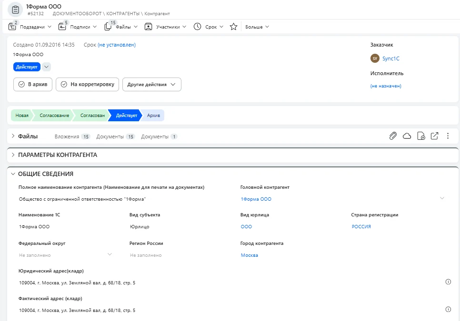Screen dimensions: 460x321
Task: Click Регион России empty field
Action: pyautogui.click(x=146, y=255)
